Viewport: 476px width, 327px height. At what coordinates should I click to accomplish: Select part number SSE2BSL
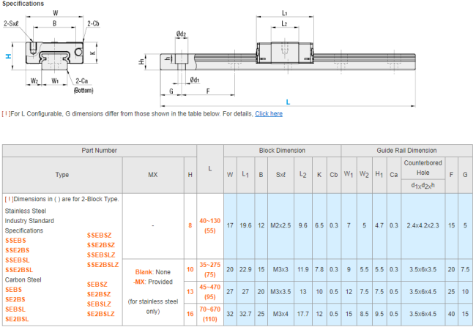point(19,270)
